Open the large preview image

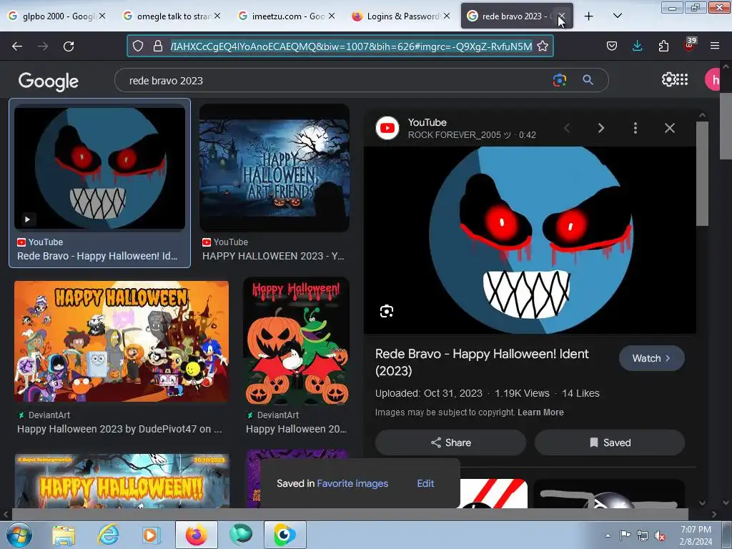click(x=530, y=240)
